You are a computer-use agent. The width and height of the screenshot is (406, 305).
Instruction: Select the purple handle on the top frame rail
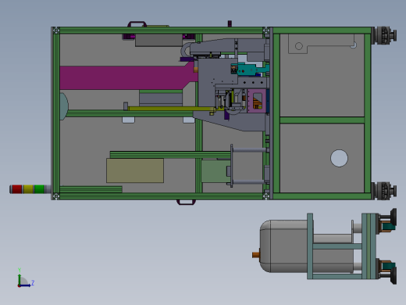click(137, 24)
